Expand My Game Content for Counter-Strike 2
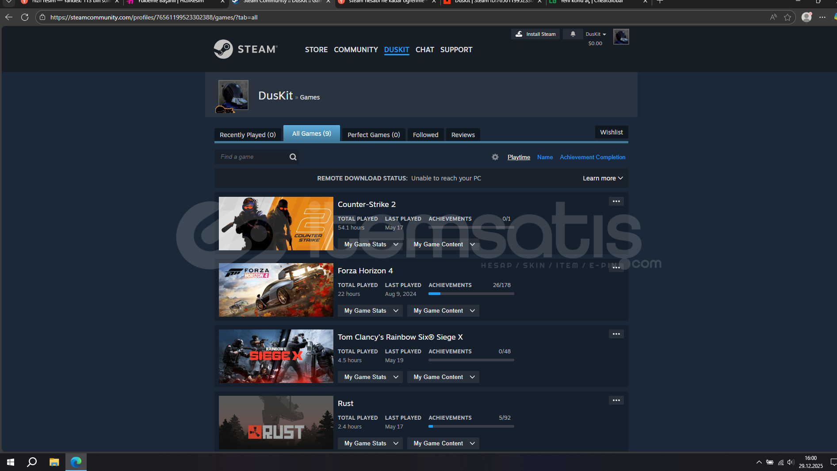Screen dimensions: 837x471 coord(443,245)
